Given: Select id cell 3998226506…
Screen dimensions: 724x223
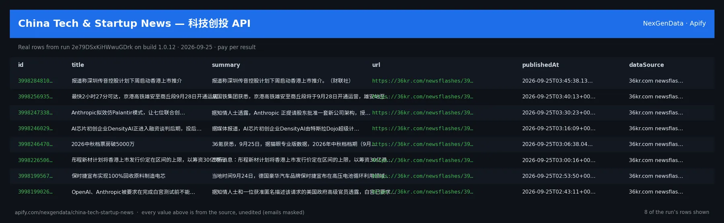Looking at the screenshot, I should pos(35,160).
